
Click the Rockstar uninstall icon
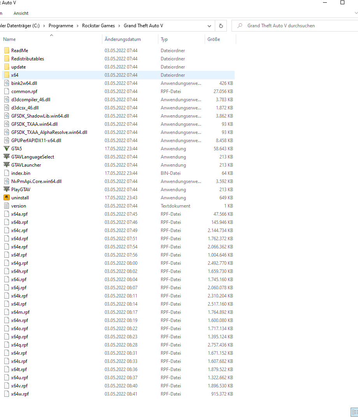point(7,197)
